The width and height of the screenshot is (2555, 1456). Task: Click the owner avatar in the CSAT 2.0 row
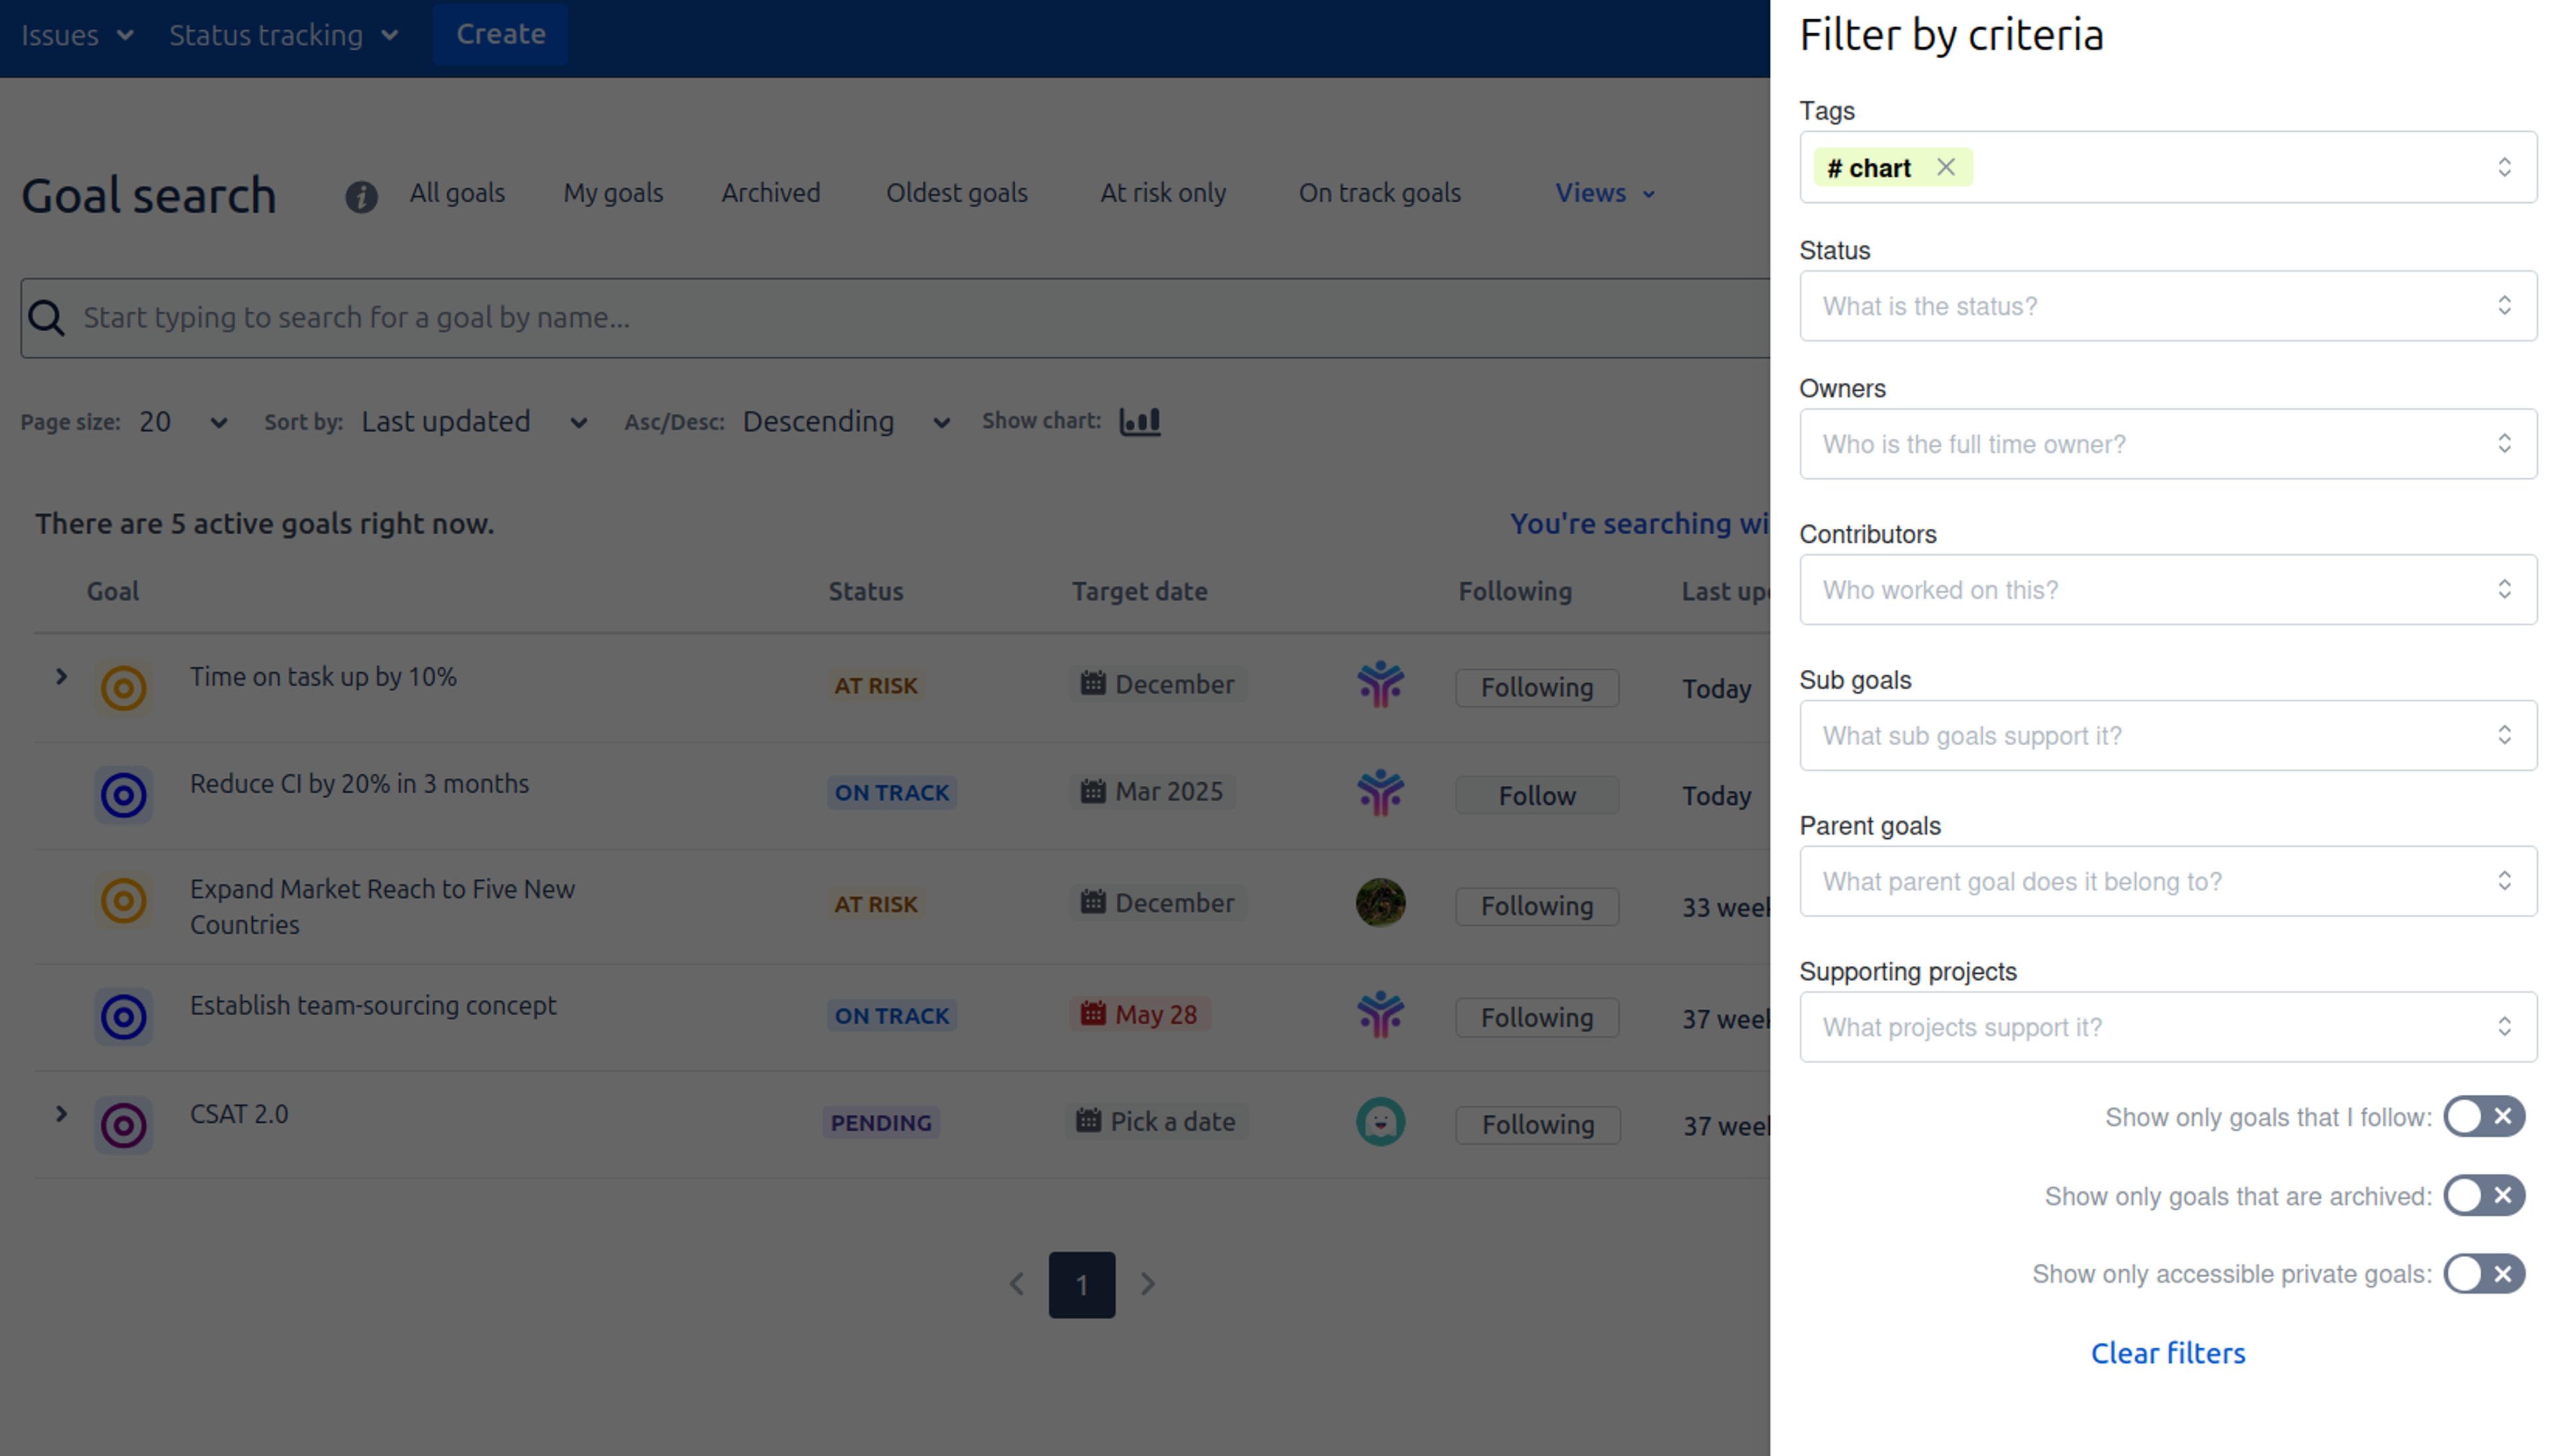[x=1380, y=1122]
